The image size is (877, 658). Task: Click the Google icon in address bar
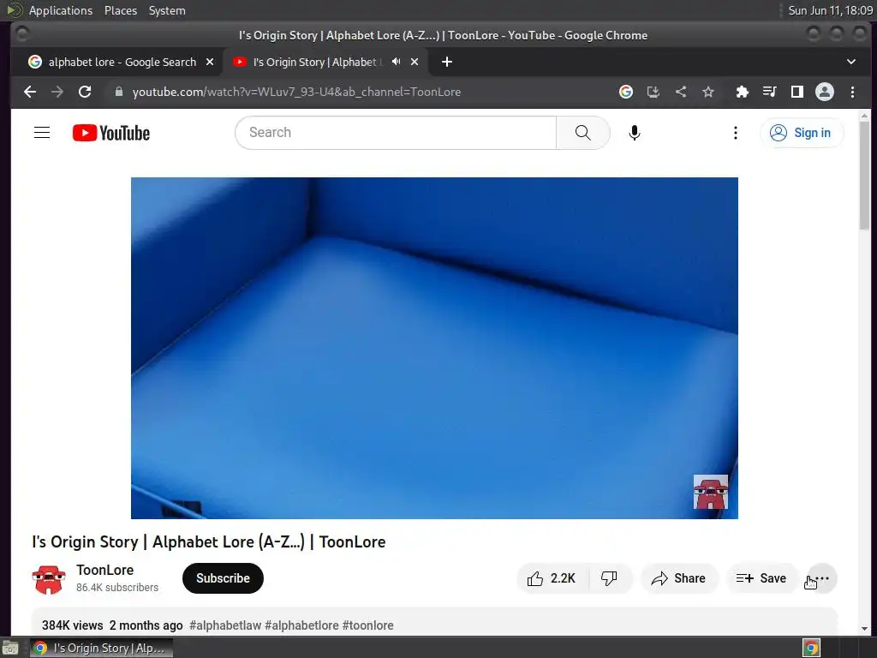(x=626, y=92)
